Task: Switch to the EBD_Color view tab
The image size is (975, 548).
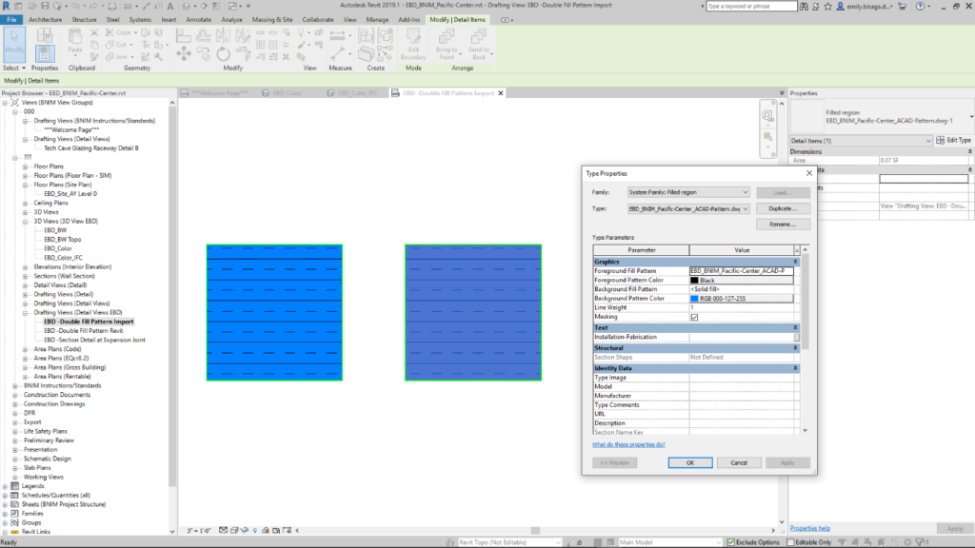Action: tap(286, 93)
